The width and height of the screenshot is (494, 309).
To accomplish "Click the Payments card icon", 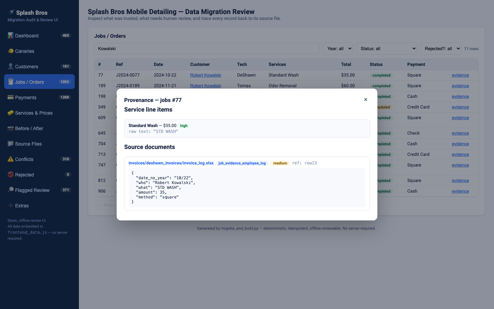I will (x=11, y=98).
